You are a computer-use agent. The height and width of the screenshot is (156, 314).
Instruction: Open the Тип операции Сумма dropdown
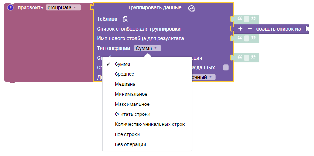(x=147, y=48)
